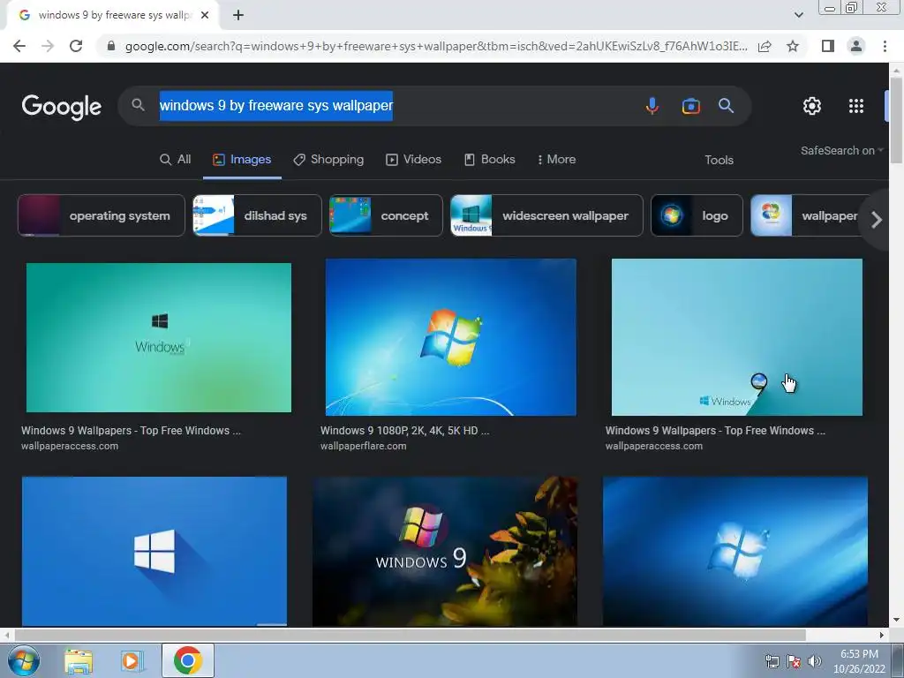Screen dimensions: 904x678
Task: Open the taskbar clock 6:53 PM
Action: click(859, 661)
